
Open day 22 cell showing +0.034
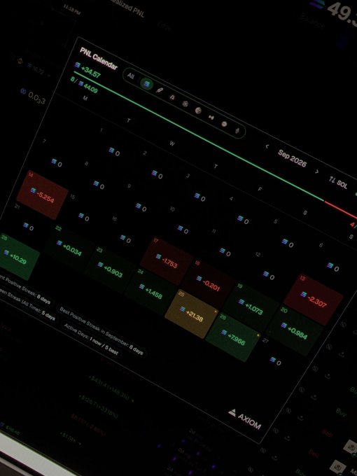pyautogui.click(x=70, y=247)
